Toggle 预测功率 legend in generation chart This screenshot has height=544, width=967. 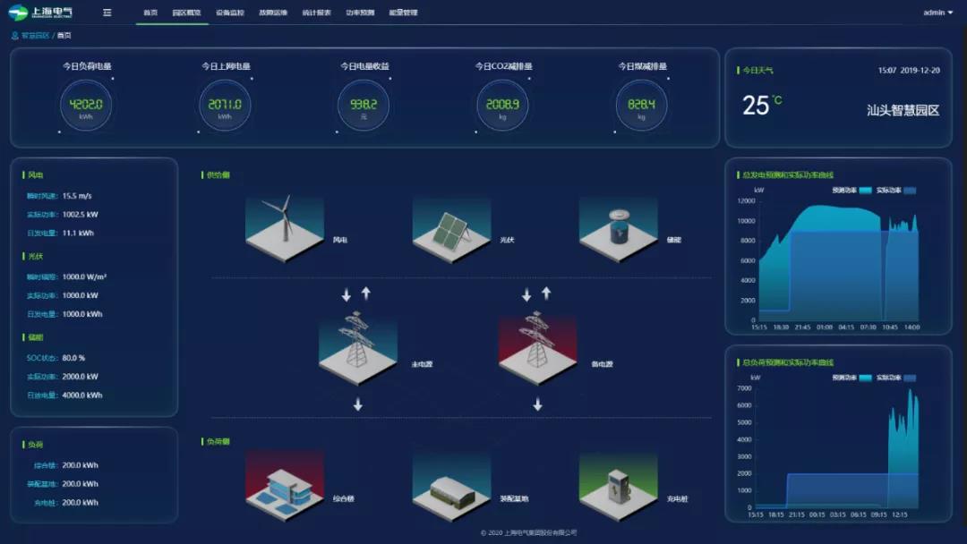pos(851,191)
